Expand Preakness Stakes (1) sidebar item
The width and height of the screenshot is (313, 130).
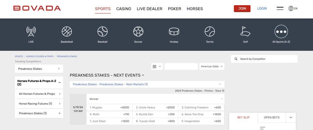click(x=59, y=113)
